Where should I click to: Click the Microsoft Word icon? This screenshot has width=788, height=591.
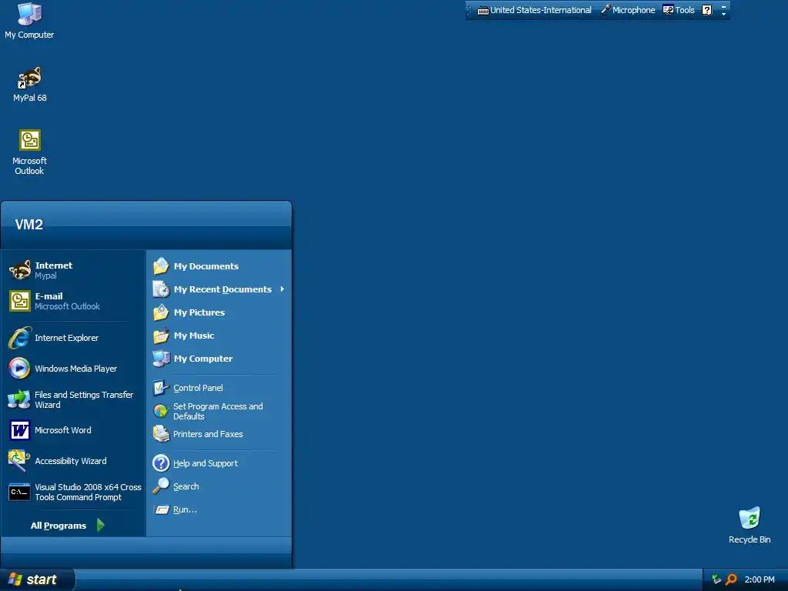pos(20,430)
